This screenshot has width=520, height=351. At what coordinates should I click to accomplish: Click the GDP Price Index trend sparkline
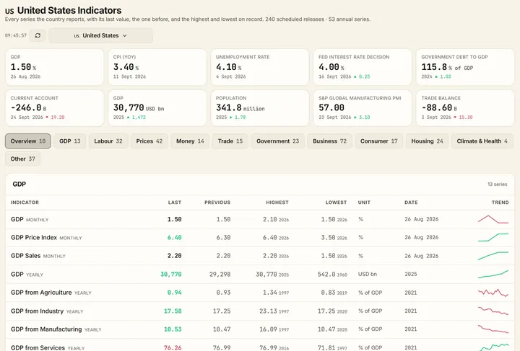click(x=493, y=237)
